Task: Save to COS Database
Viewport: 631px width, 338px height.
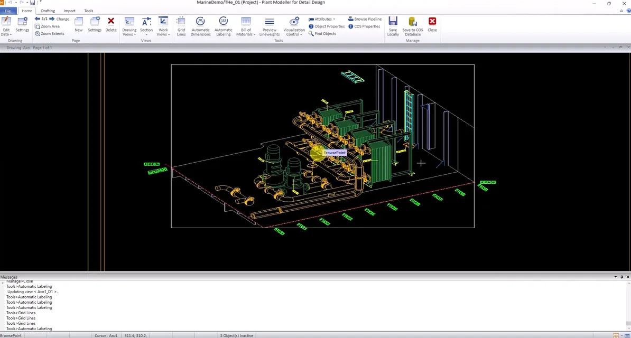Action: pos(413,25)
